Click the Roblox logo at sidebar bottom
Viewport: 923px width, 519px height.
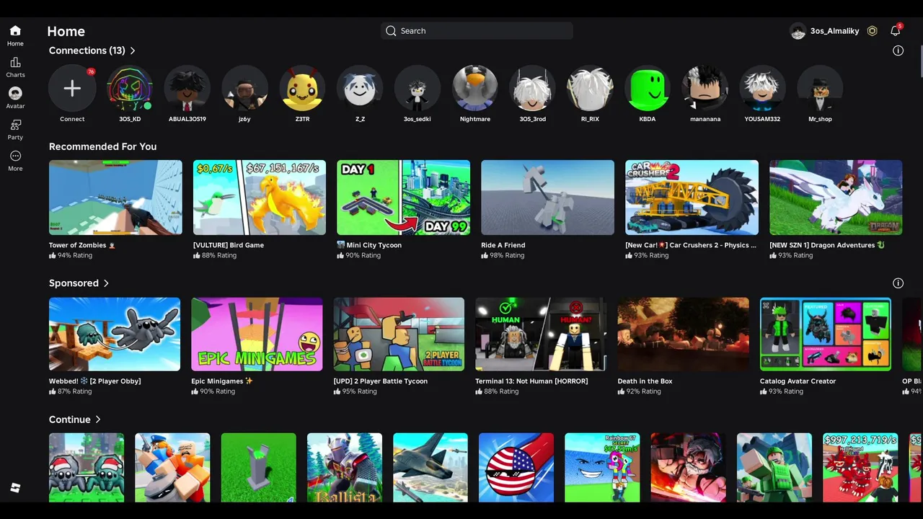pos(15,488)
